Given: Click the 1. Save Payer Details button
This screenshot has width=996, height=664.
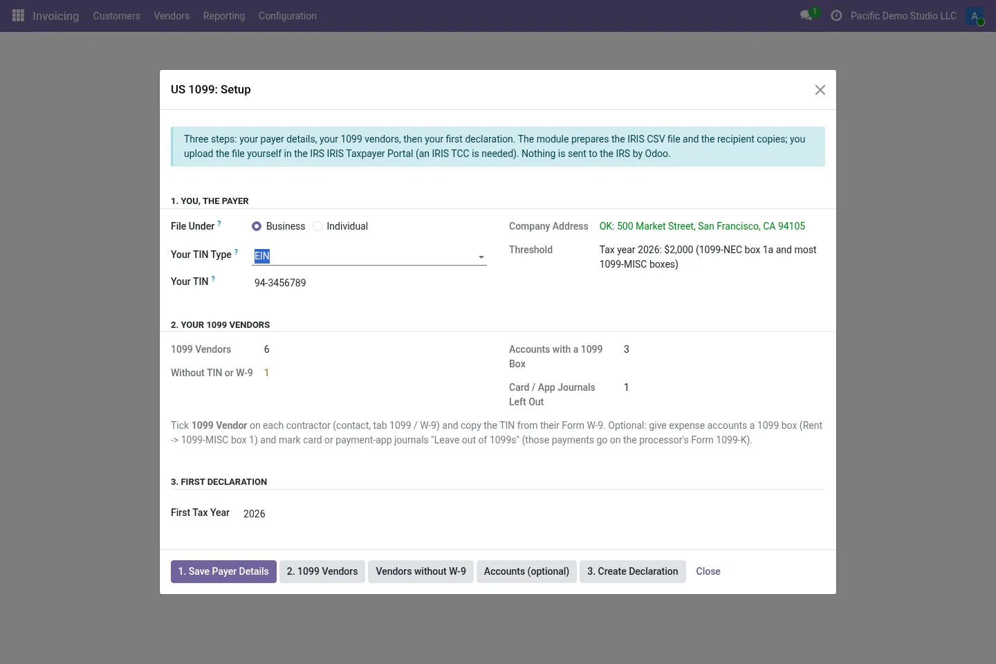Looking at the screenshot, I should 223,571.
